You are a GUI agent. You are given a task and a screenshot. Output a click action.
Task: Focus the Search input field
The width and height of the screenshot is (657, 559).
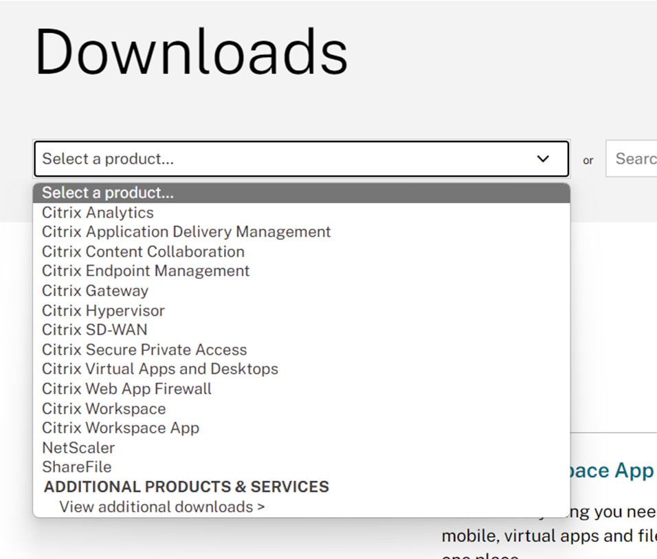pos(632,159)
